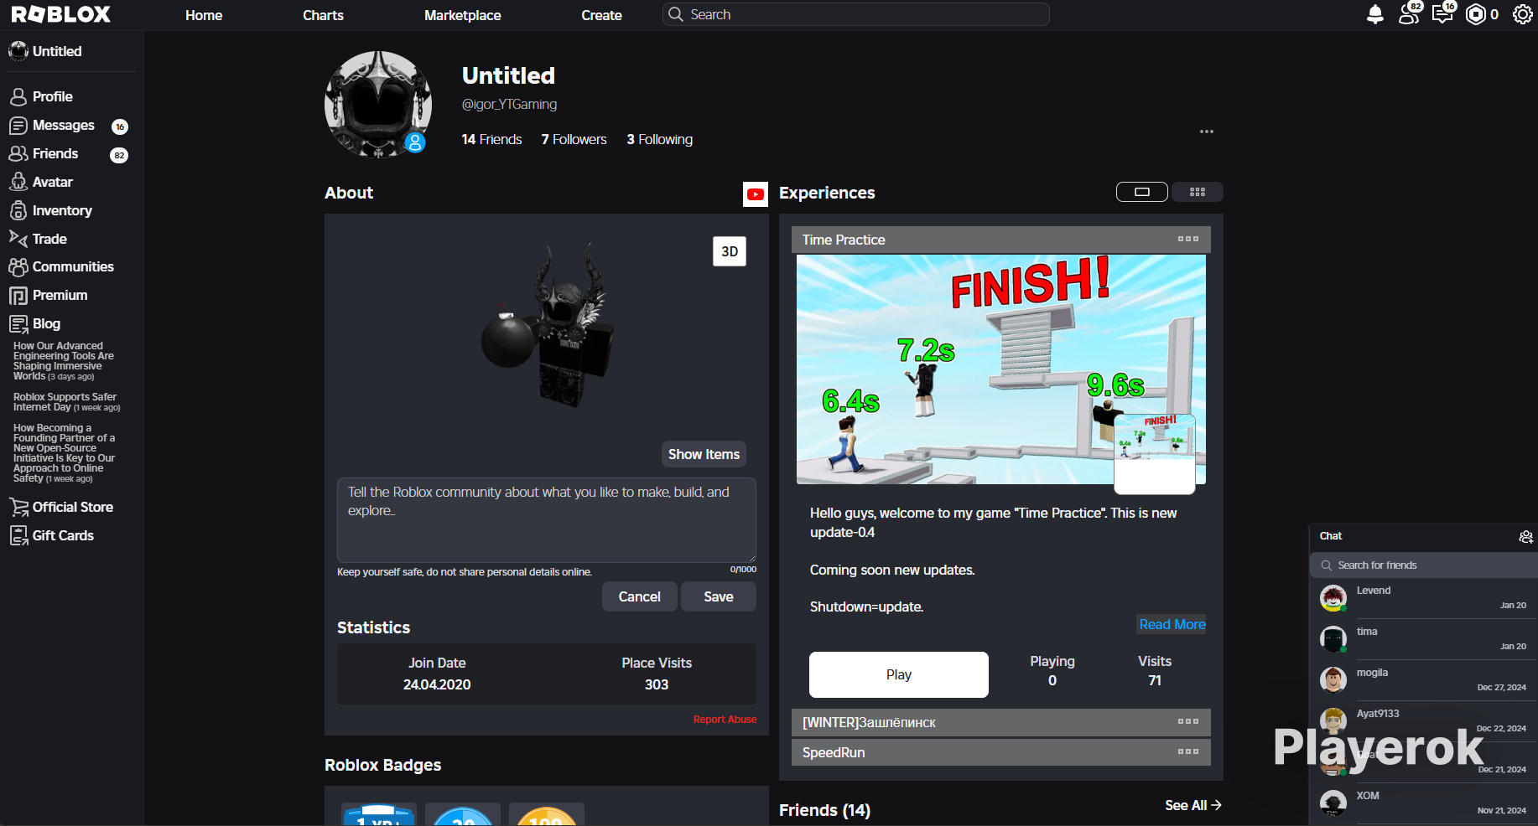Open messages icon in top bar

[x=1442, y=14]
